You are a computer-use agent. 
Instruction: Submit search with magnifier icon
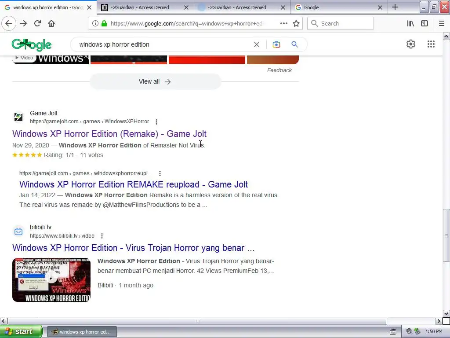coord(295,44)
